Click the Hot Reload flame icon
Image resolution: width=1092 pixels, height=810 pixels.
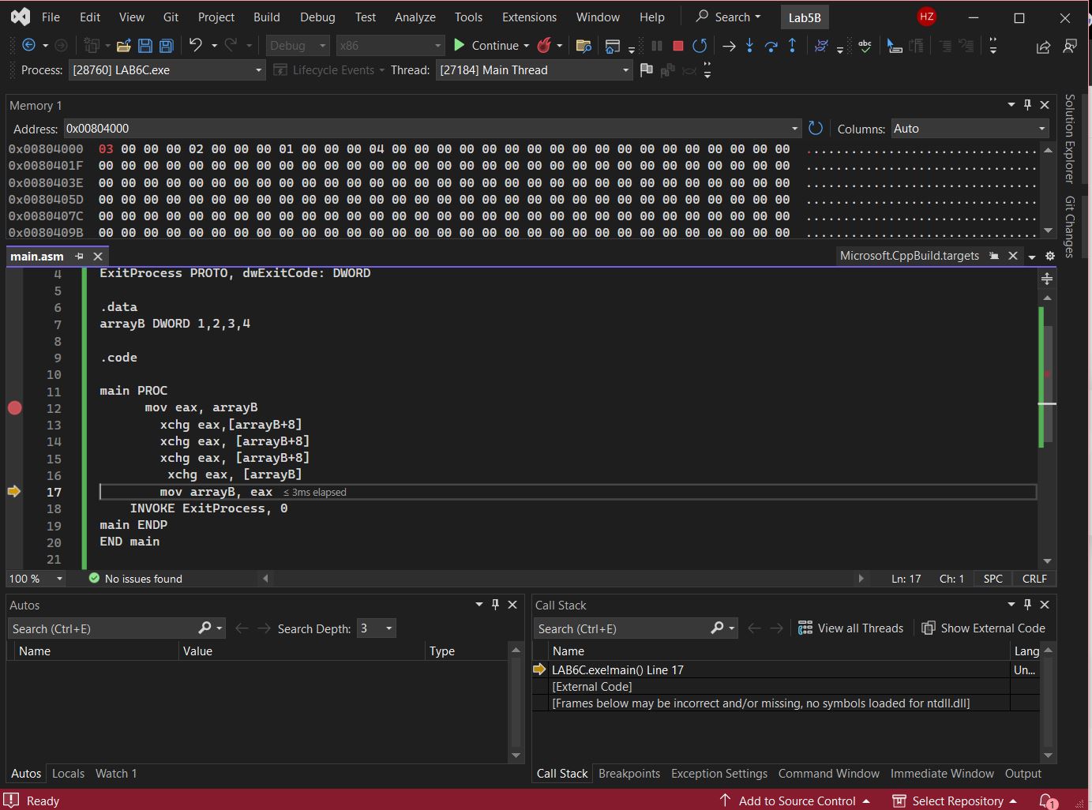544,46
